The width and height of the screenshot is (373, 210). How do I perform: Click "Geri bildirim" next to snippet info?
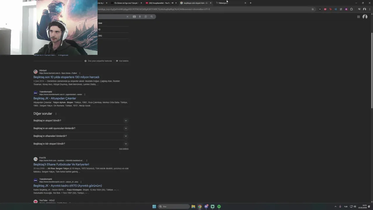tap(124, 61)
